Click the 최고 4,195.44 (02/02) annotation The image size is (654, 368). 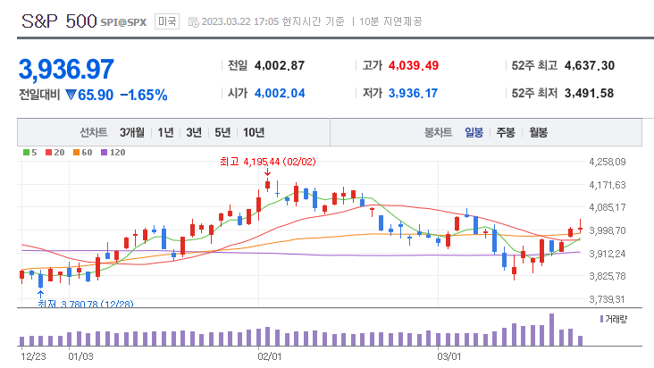click(x=268, y=162)
